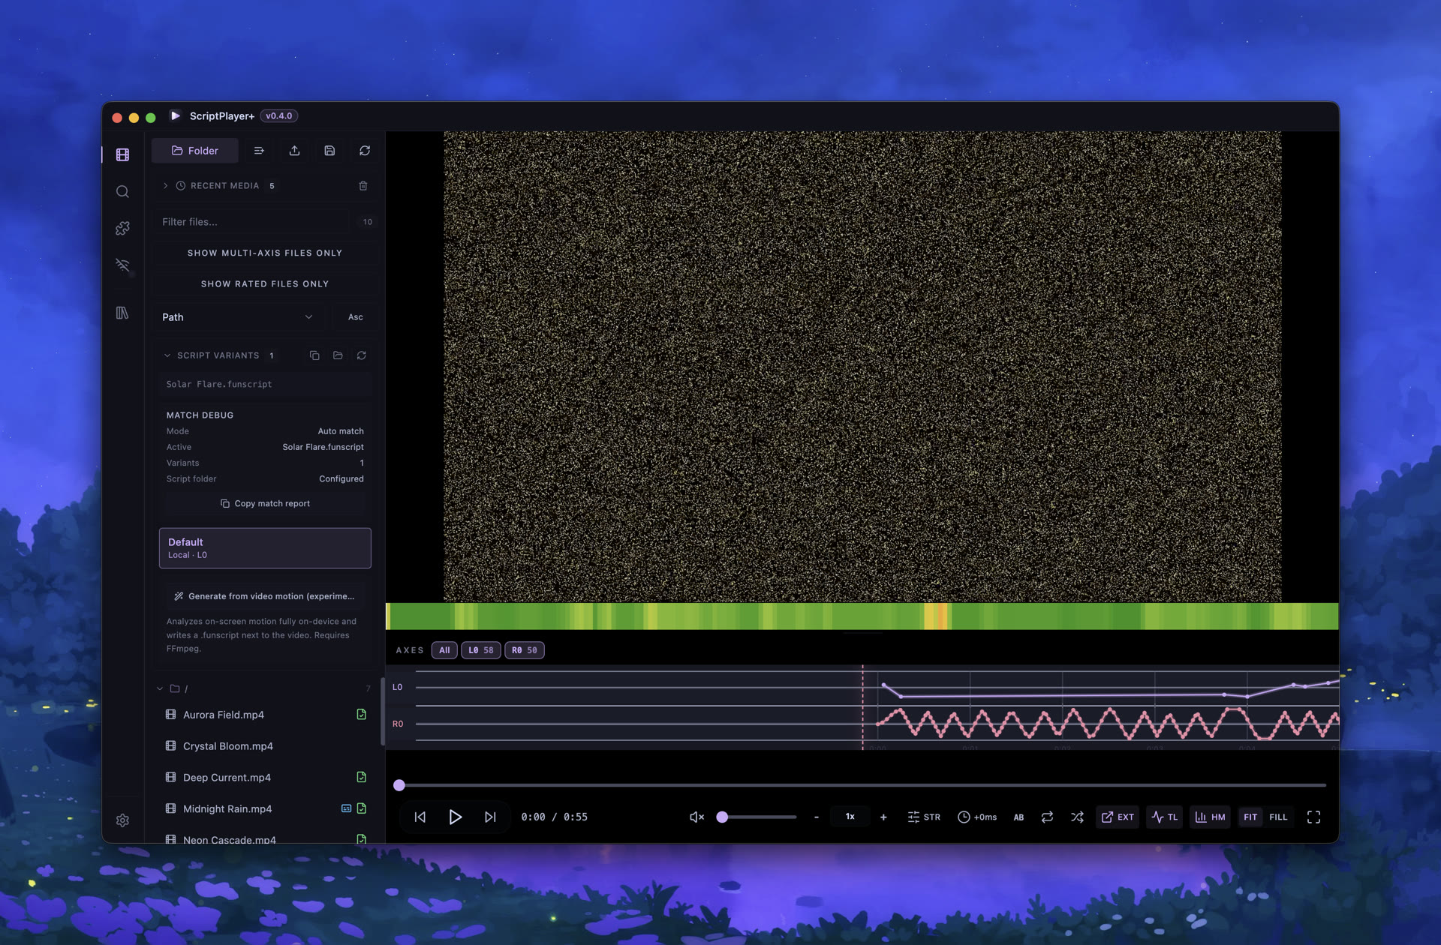
Task: Open the device connection sidebar icon
Action: (122, 265)
